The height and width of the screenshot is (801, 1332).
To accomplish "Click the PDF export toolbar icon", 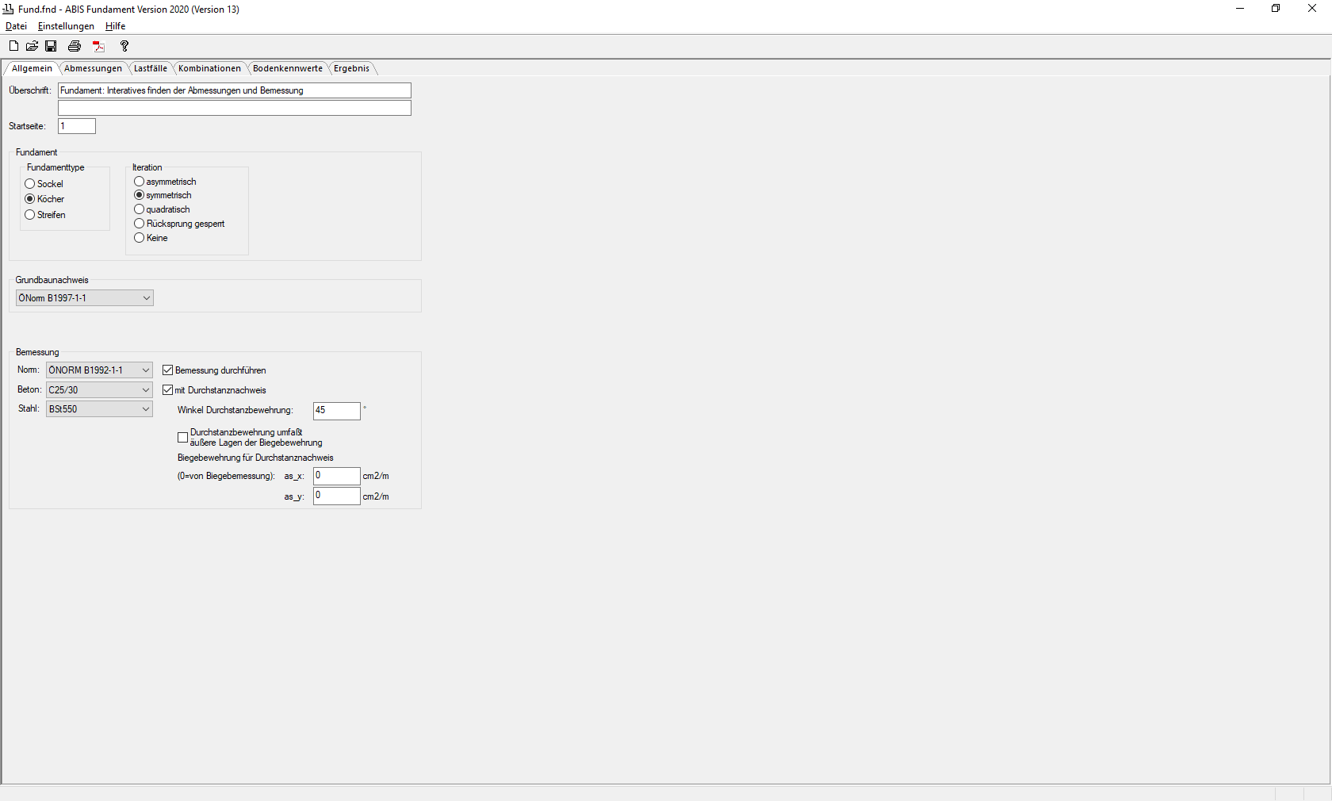I will pyautogui.click(x=99, y=46).
